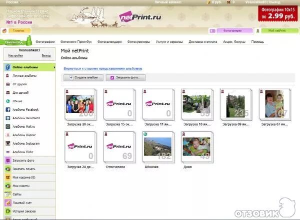Screen dimensions: 300x220
Task: Open the Акции, бонусы menu
Action: point(234,41)
